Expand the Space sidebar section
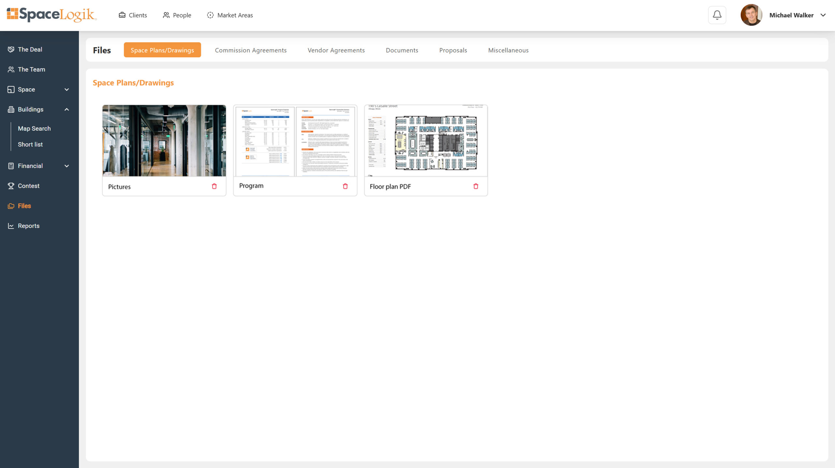Viewport: 835px width, 468px height. coord(67,90)
